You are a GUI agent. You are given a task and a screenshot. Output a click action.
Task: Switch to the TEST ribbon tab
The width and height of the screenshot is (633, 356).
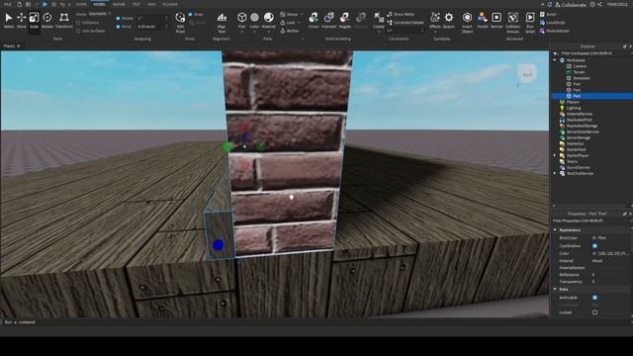[136, 4]
